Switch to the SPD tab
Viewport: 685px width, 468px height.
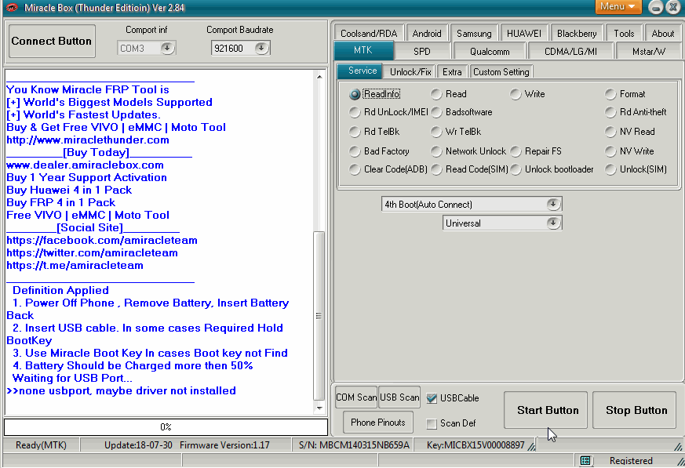(422, 52)
